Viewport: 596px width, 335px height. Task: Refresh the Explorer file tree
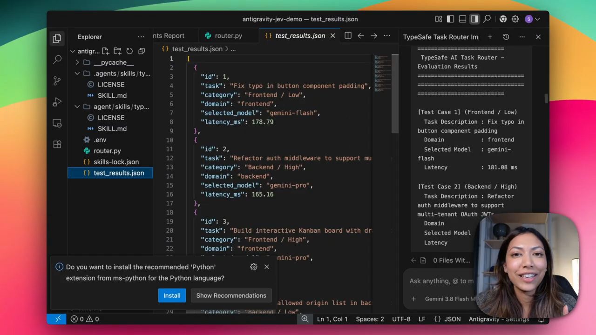[x=129, y=51]
